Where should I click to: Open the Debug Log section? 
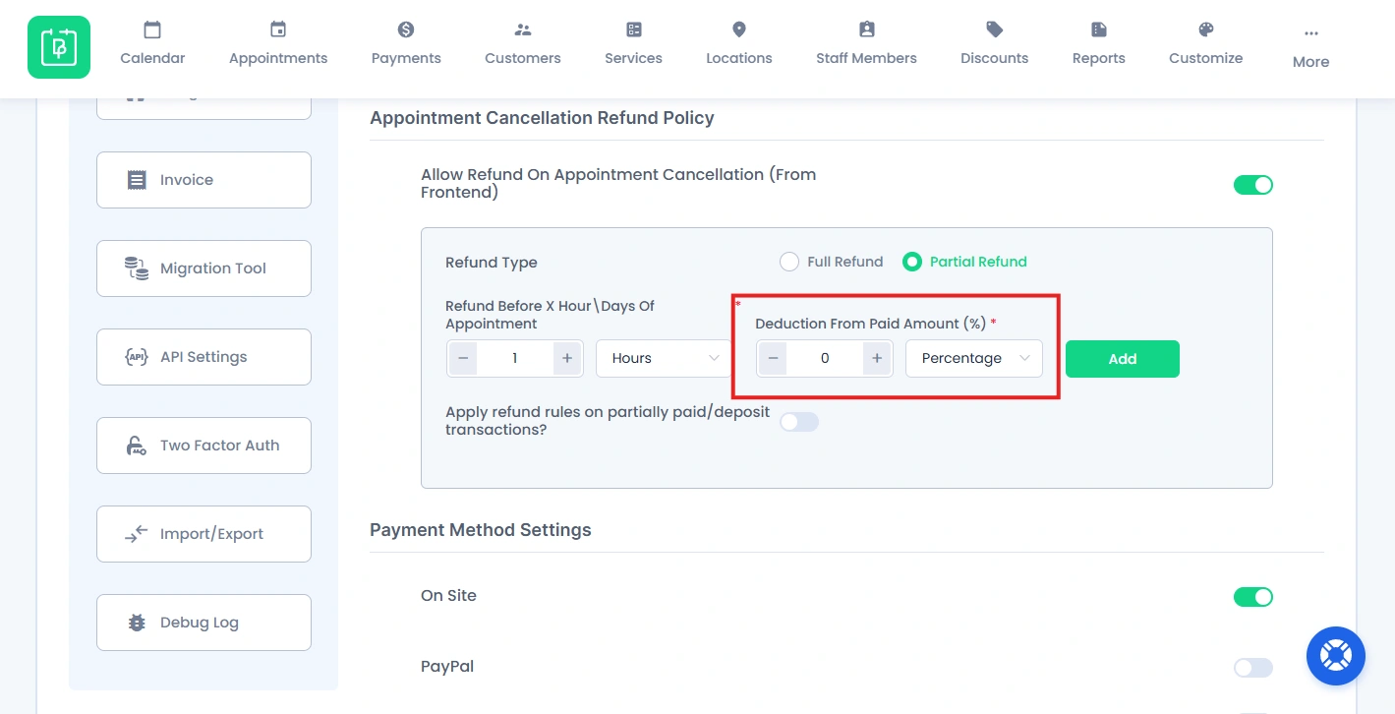(203, 623)
